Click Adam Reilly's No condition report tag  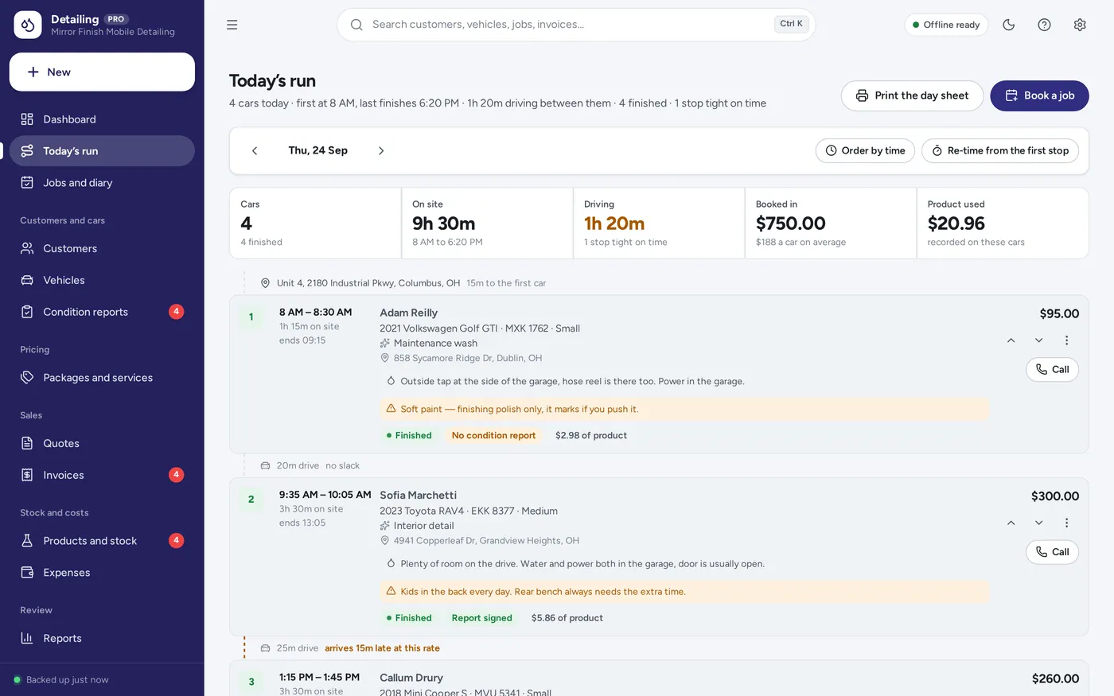click(x=493, y=435)
